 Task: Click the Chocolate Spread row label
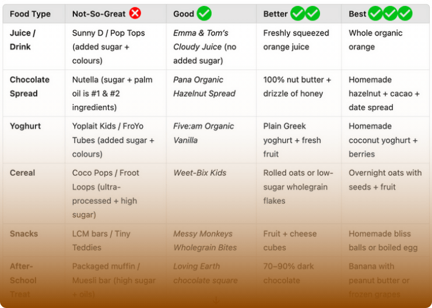30,86
